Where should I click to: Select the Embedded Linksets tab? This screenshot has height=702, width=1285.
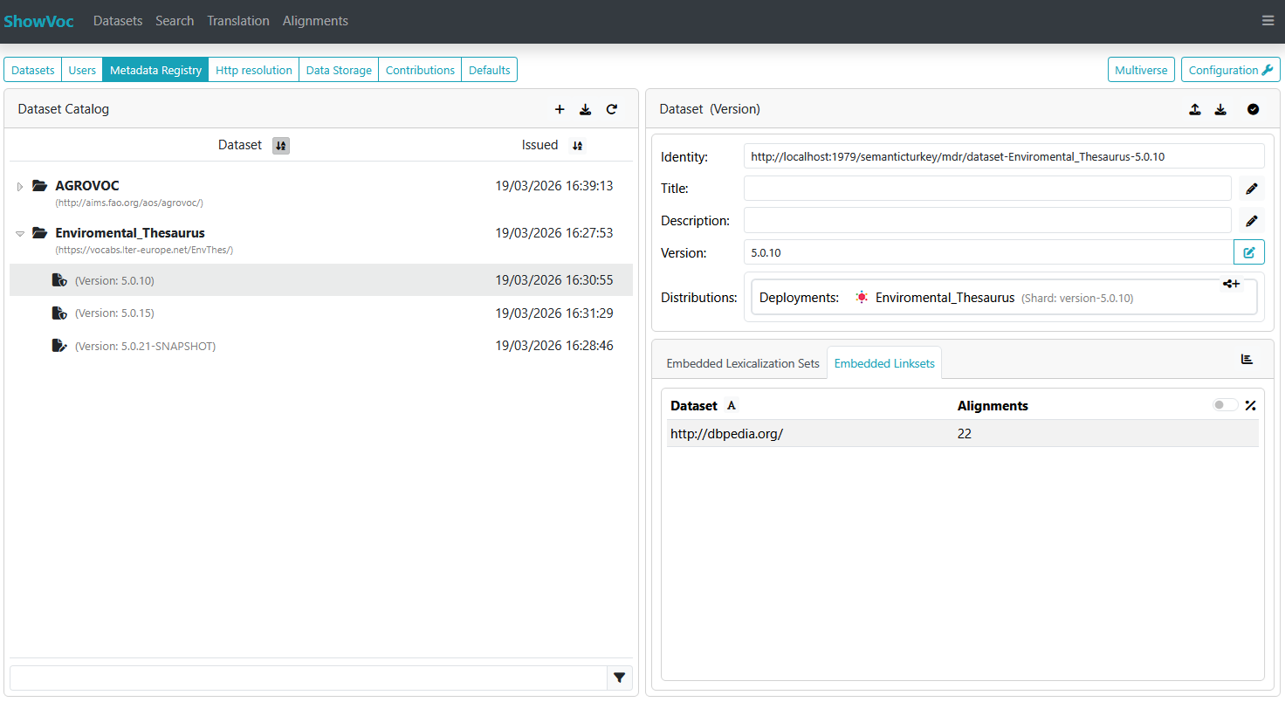[x=884, y=363]
